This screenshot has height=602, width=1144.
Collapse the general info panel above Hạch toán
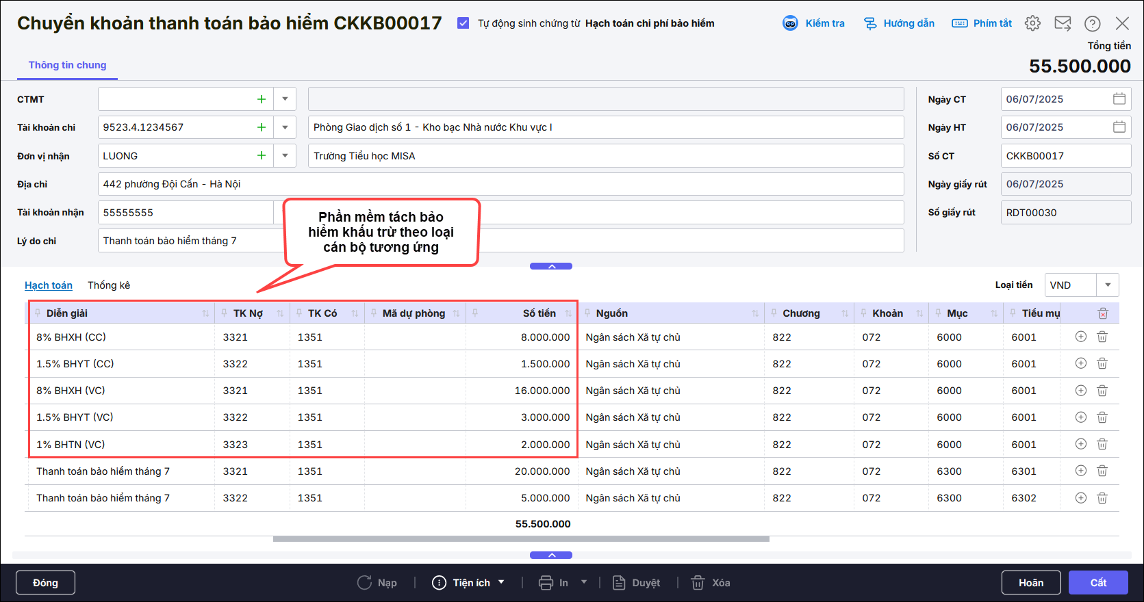(551, 266)
